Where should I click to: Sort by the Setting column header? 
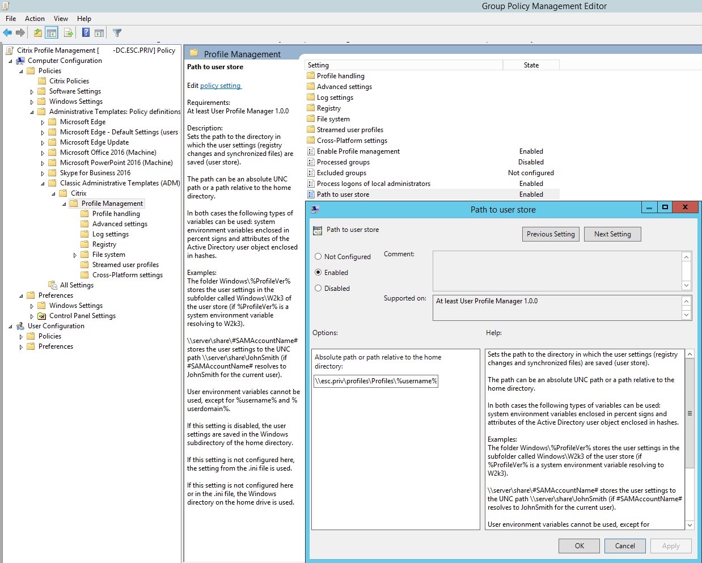404,65
